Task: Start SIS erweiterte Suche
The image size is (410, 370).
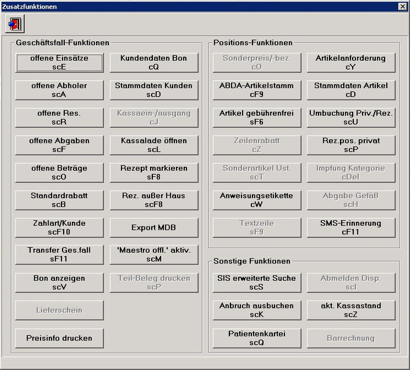Action: pyautogui.click(x=257, y=283)
